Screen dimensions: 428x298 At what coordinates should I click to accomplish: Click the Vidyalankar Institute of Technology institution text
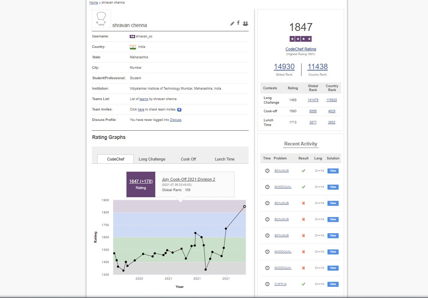tap(175, 89)
